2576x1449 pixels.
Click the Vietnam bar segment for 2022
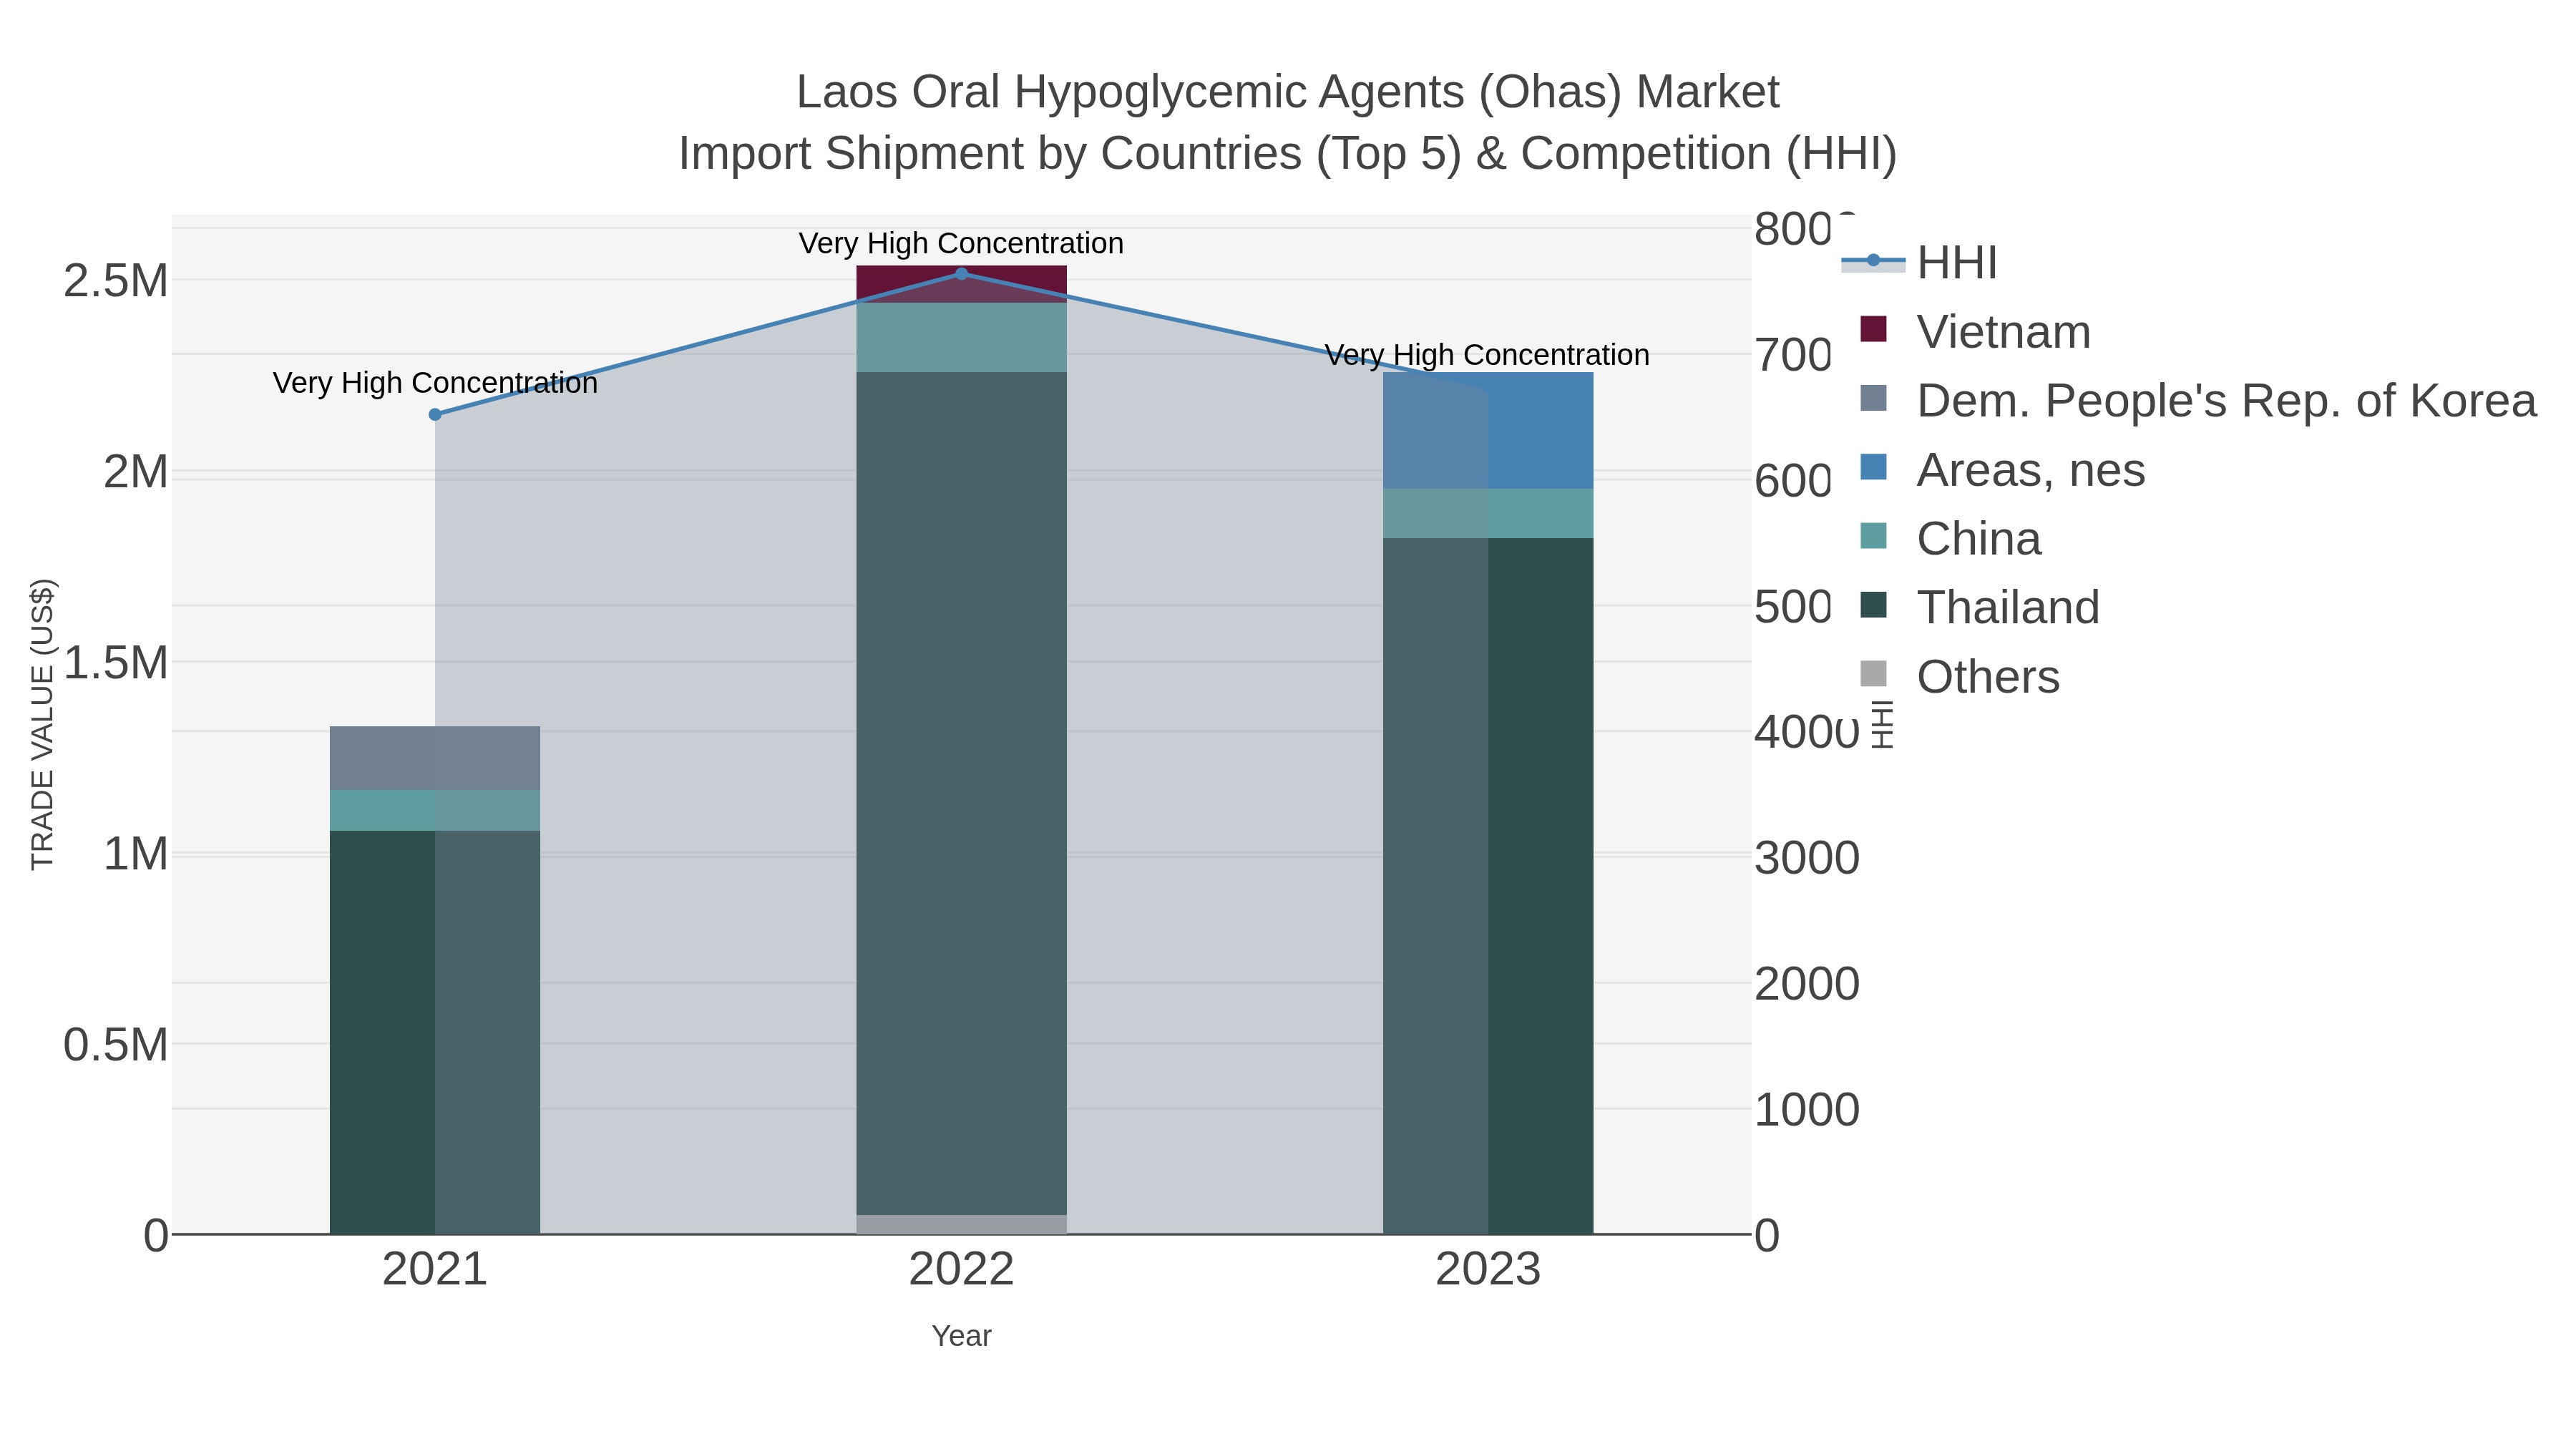pyautogui.click(x=961, y=284)
